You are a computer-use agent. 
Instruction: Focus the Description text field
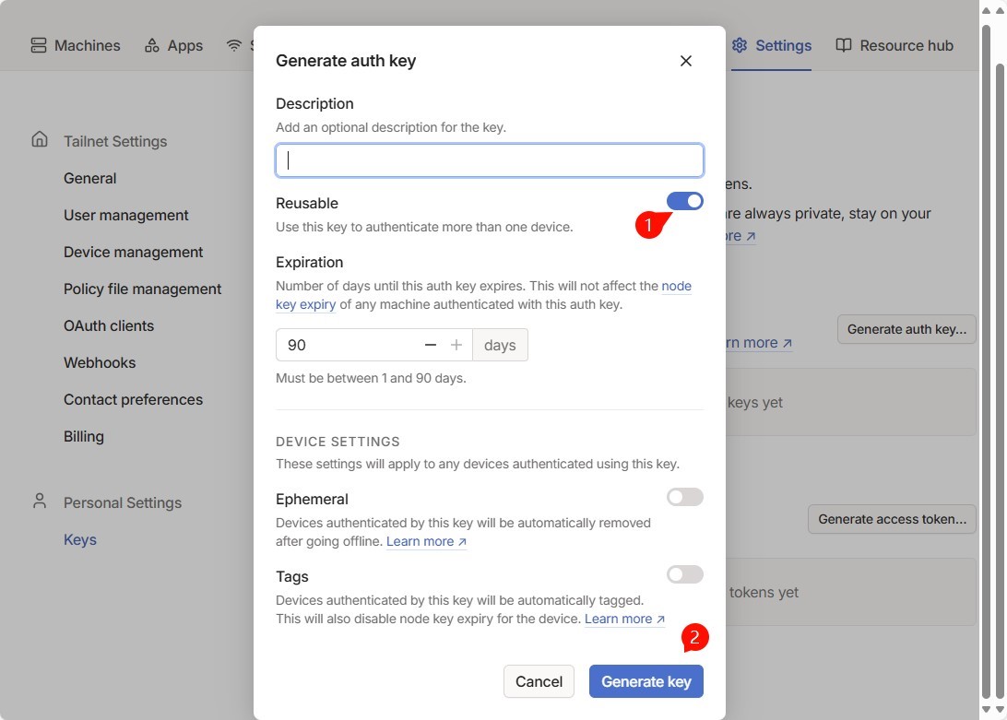[x=490, y=160]
